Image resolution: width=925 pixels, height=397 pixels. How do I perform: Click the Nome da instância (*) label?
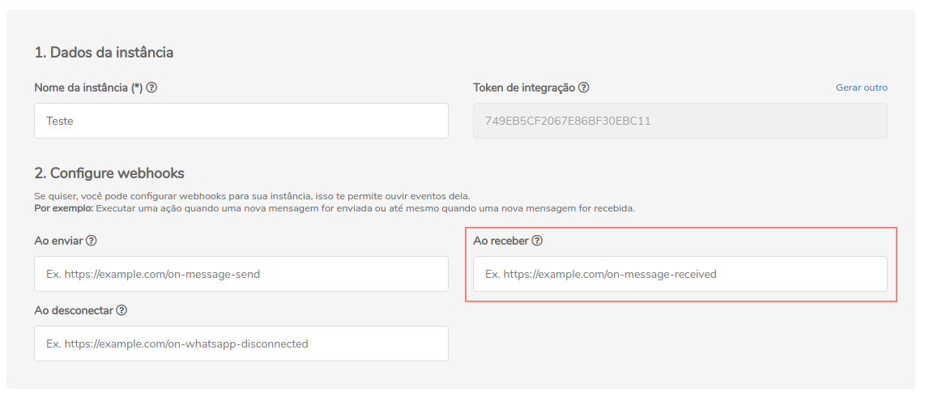tap(88, 88)
